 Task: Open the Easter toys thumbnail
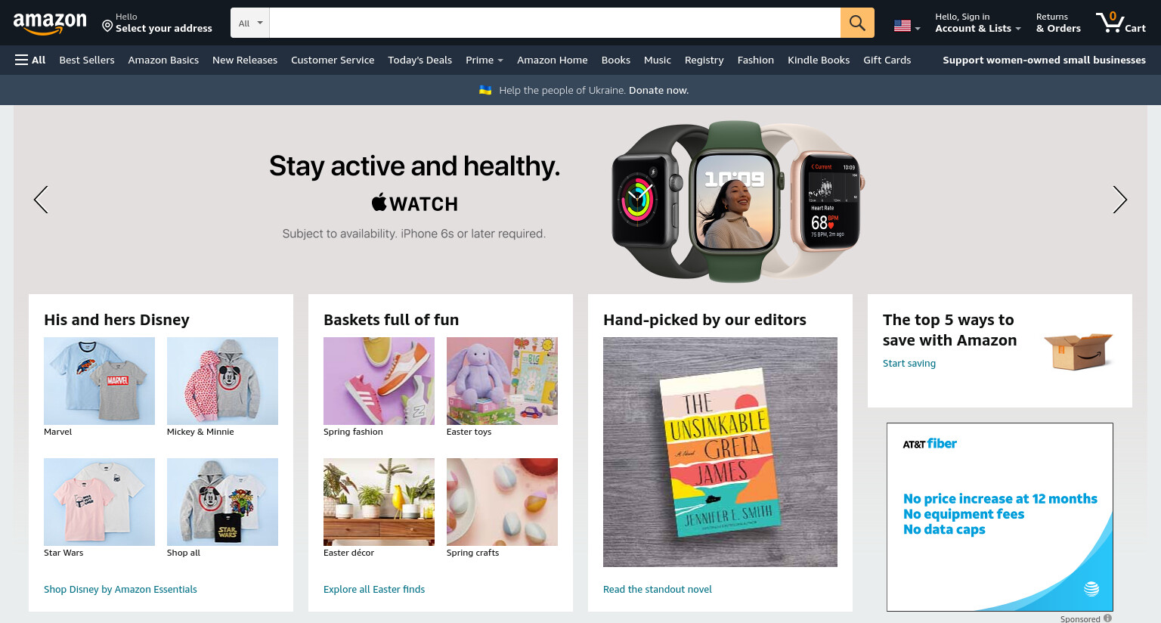click(502, 381)
